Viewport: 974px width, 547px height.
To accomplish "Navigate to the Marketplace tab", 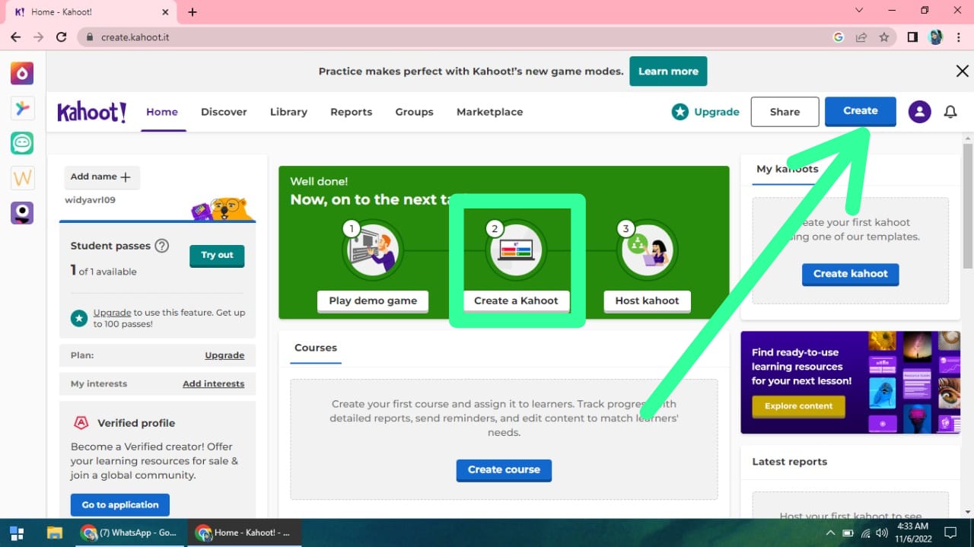I will 489,112.
